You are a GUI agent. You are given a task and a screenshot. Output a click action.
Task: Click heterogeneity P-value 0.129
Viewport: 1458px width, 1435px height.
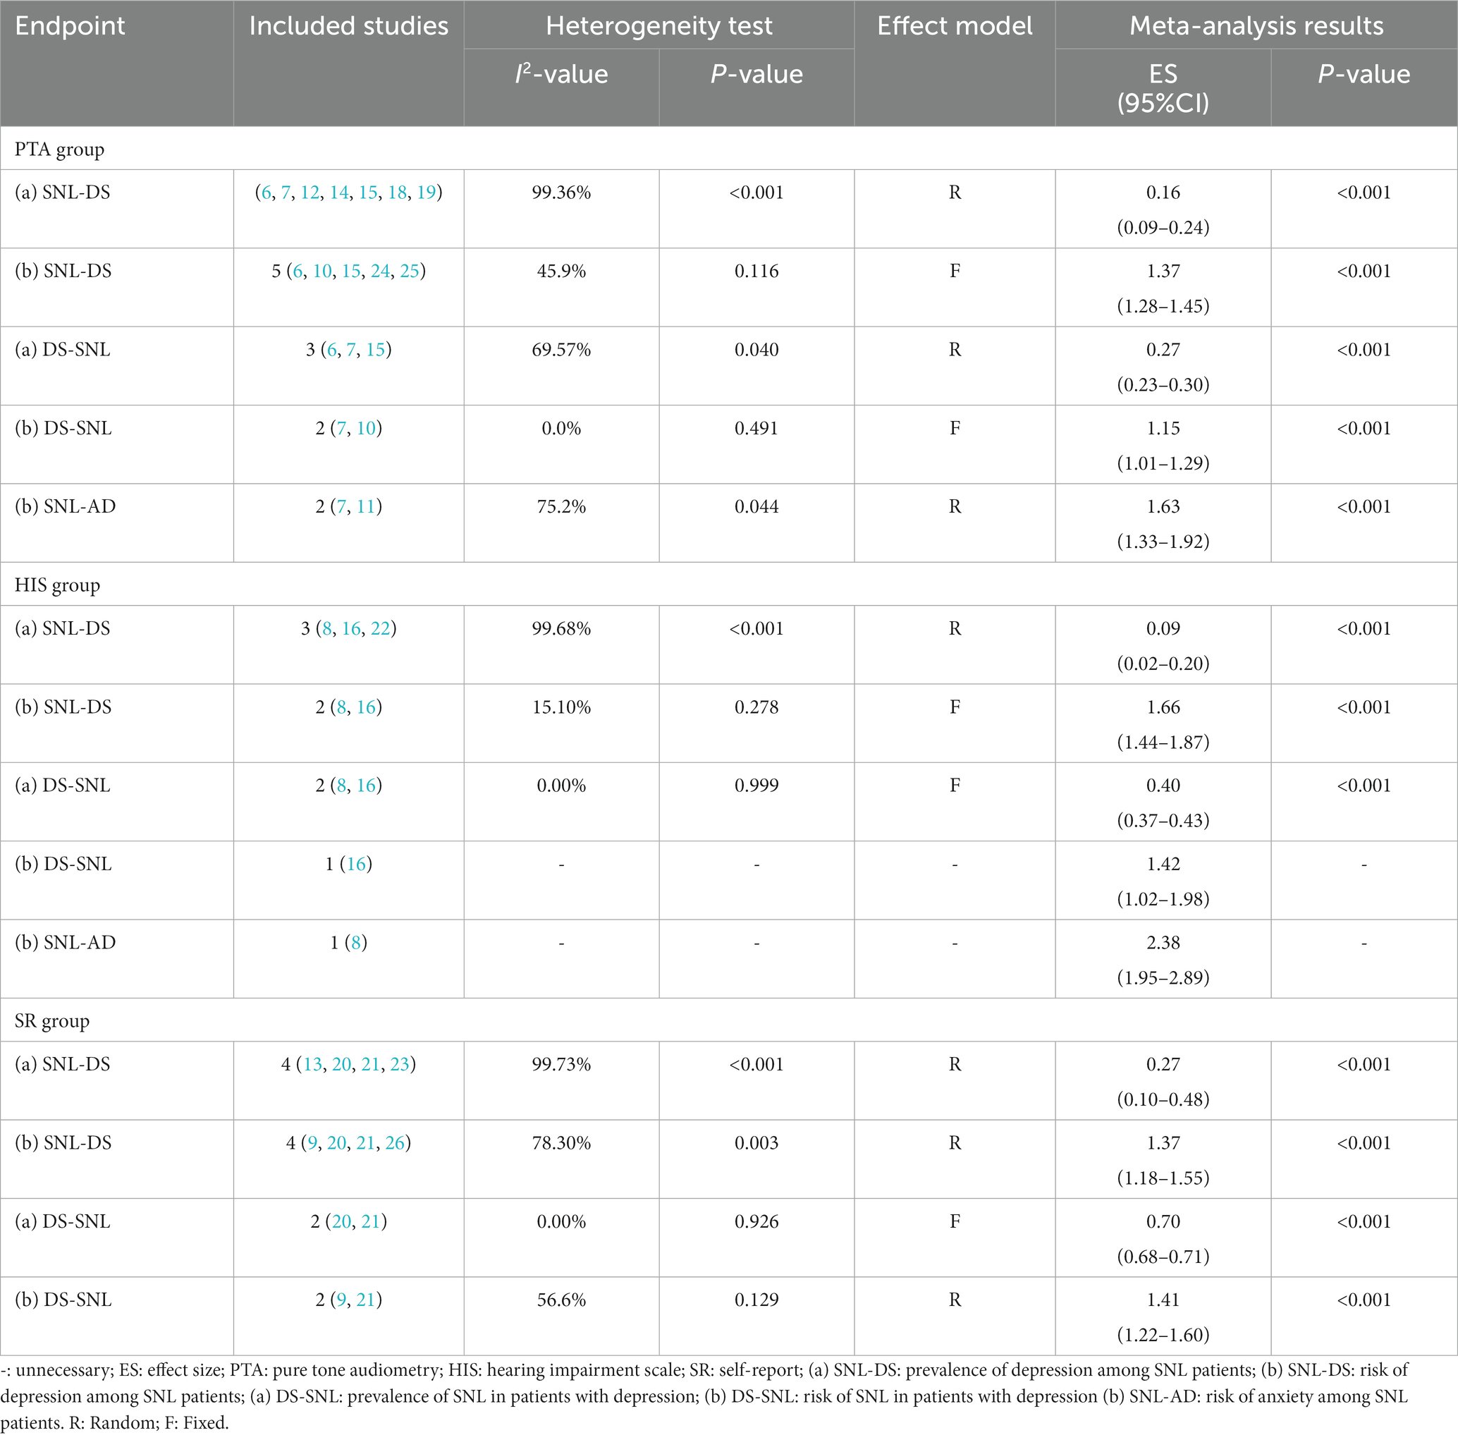pos(756,1300)
